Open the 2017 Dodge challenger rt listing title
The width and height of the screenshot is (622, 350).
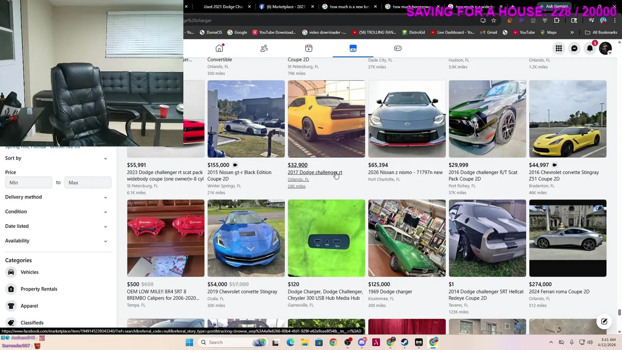(315, 173)
